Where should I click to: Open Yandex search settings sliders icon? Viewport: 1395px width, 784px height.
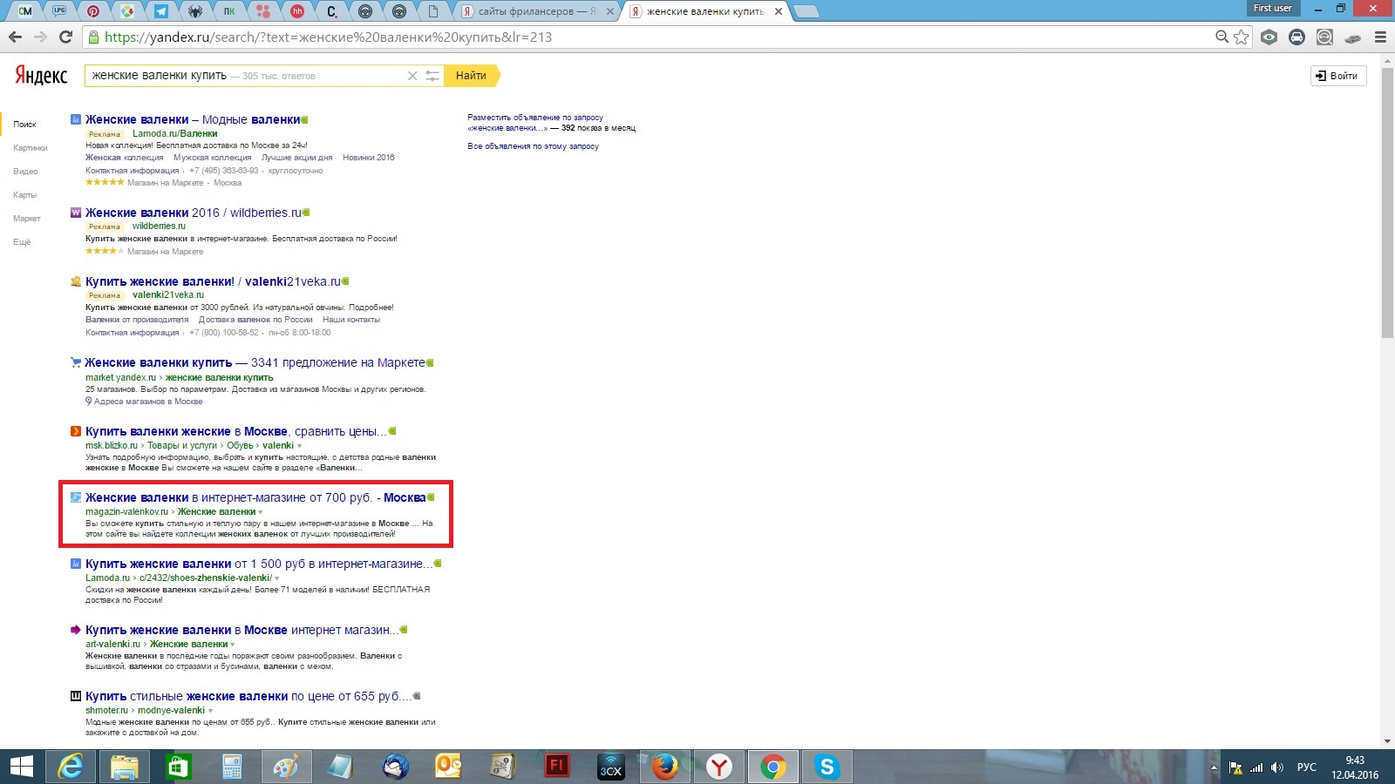click(x=432, y=76)
